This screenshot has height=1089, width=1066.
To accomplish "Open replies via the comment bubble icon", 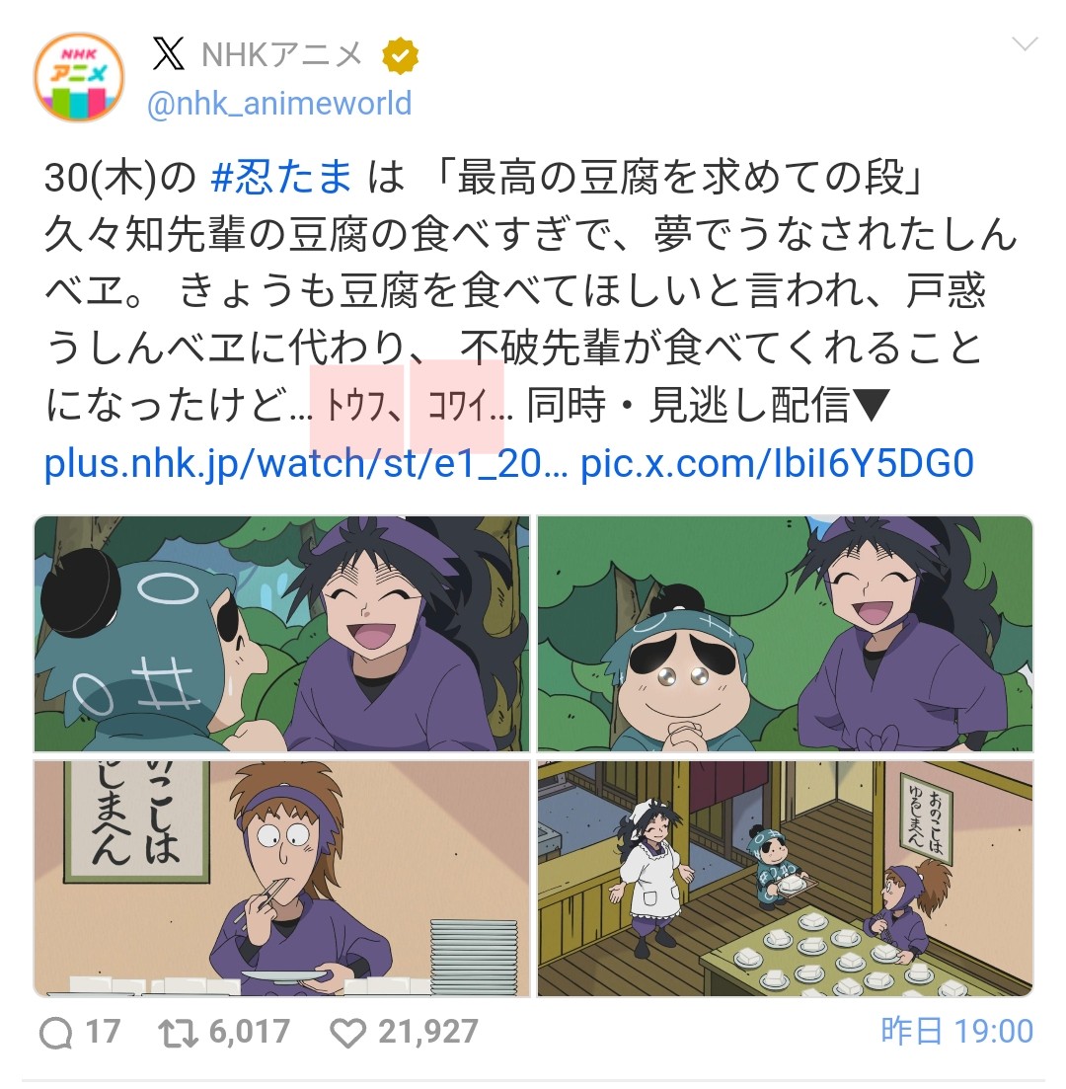I will click(x=56, y=1033).
